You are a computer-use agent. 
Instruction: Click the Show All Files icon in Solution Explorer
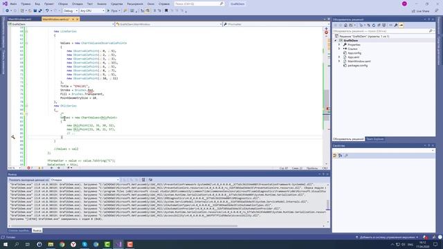click(x=384, y=25)
